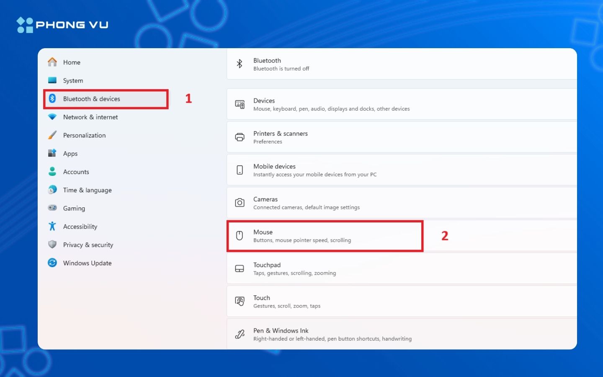This screenshot has width=603, height=377.
Task: Select Privacy & security in the sidebar
Action: tap(88, 245)
